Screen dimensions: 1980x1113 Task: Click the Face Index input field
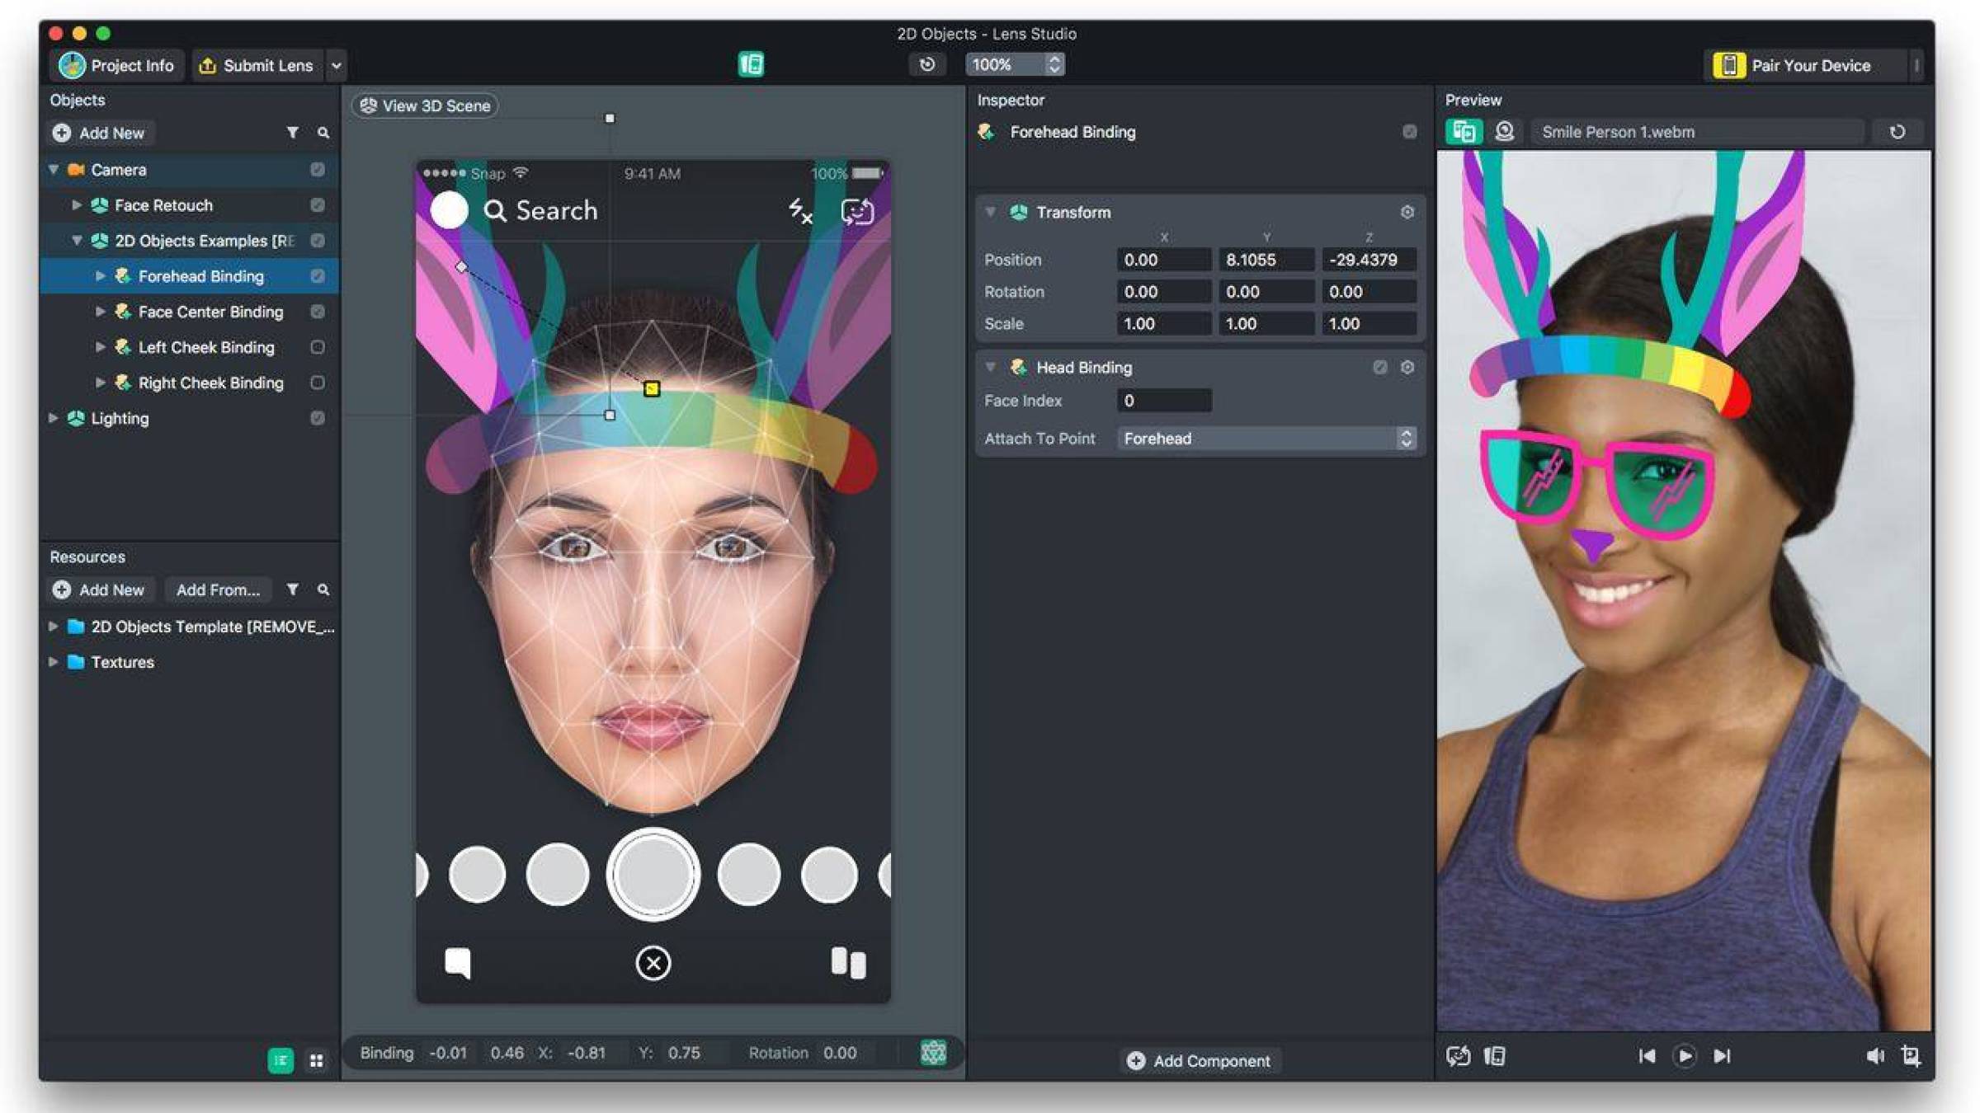(x=1163, y=401)
